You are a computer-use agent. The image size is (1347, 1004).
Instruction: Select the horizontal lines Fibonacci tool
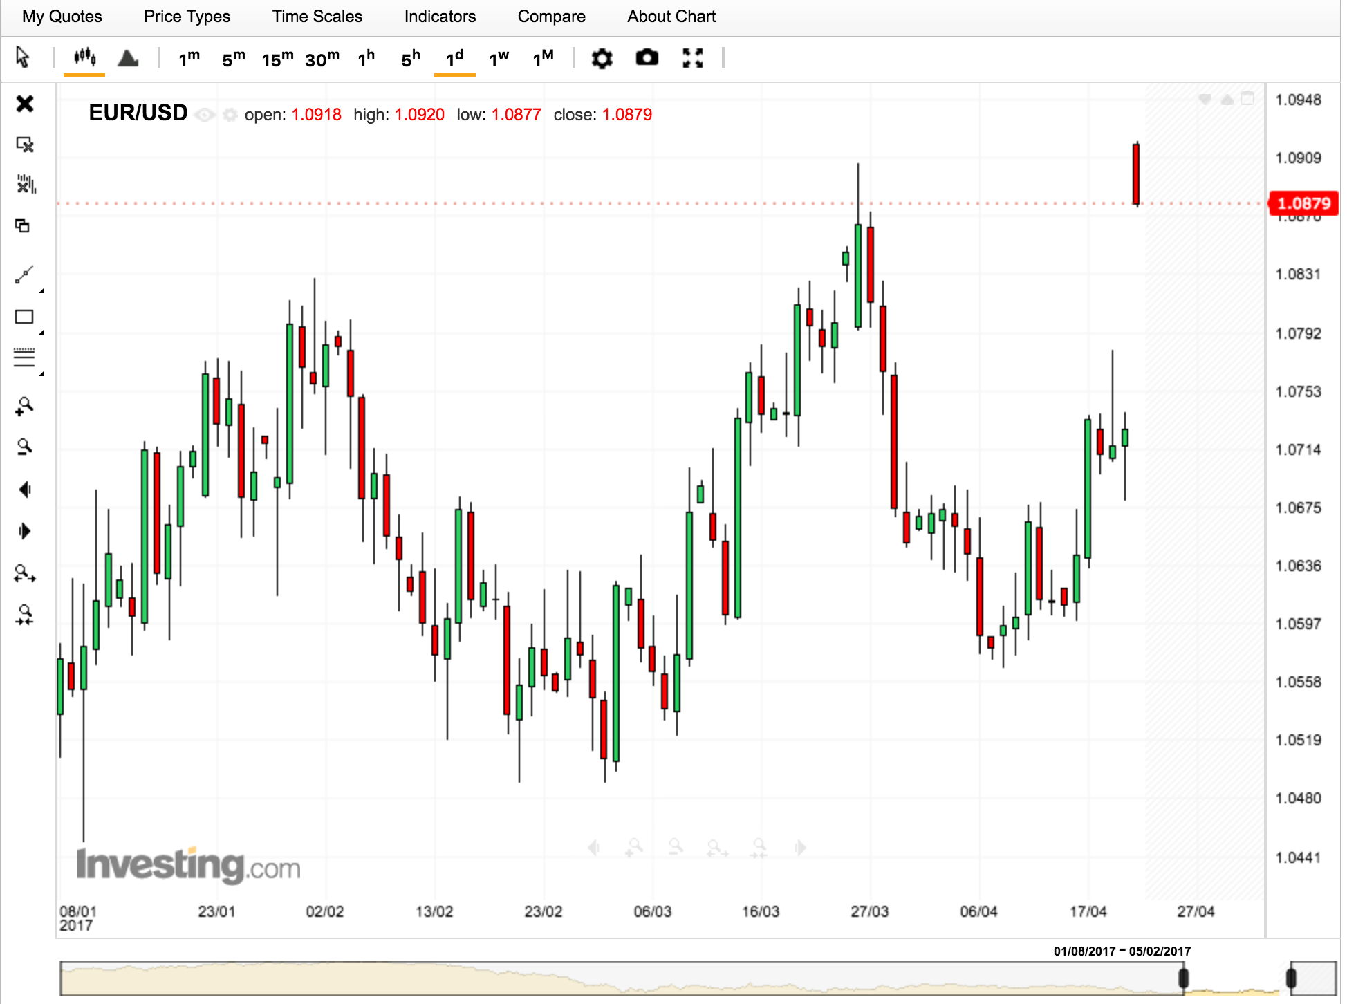point(24,357)
